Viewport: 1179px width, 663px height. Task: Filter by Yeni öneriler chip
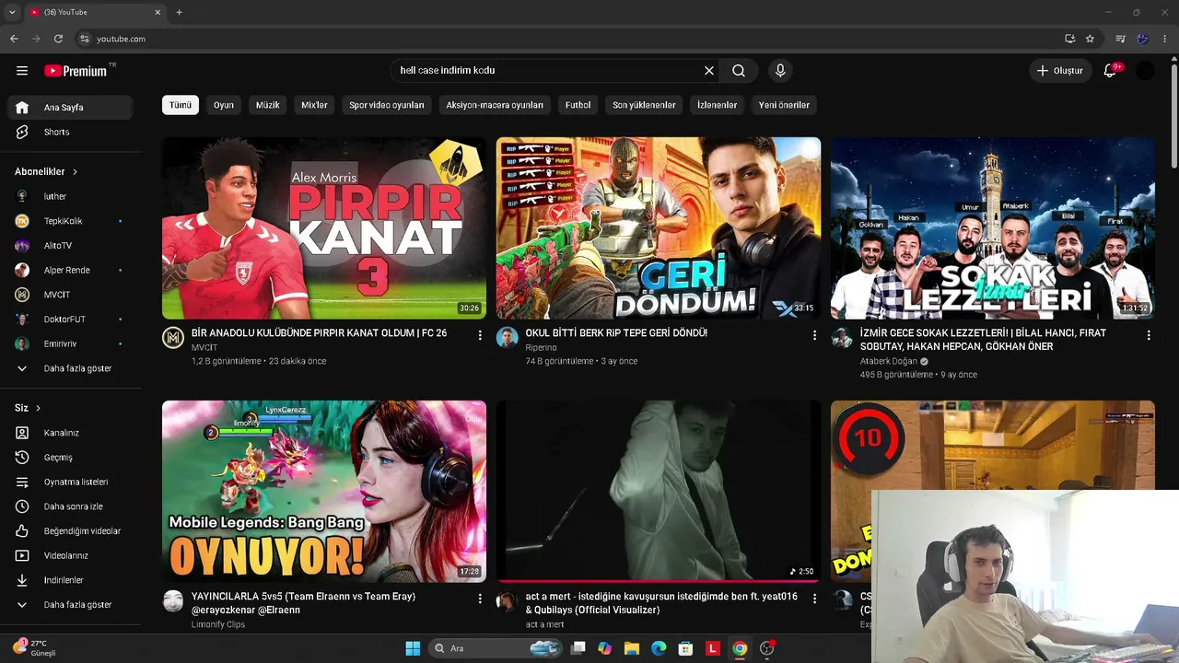point(784,105)
